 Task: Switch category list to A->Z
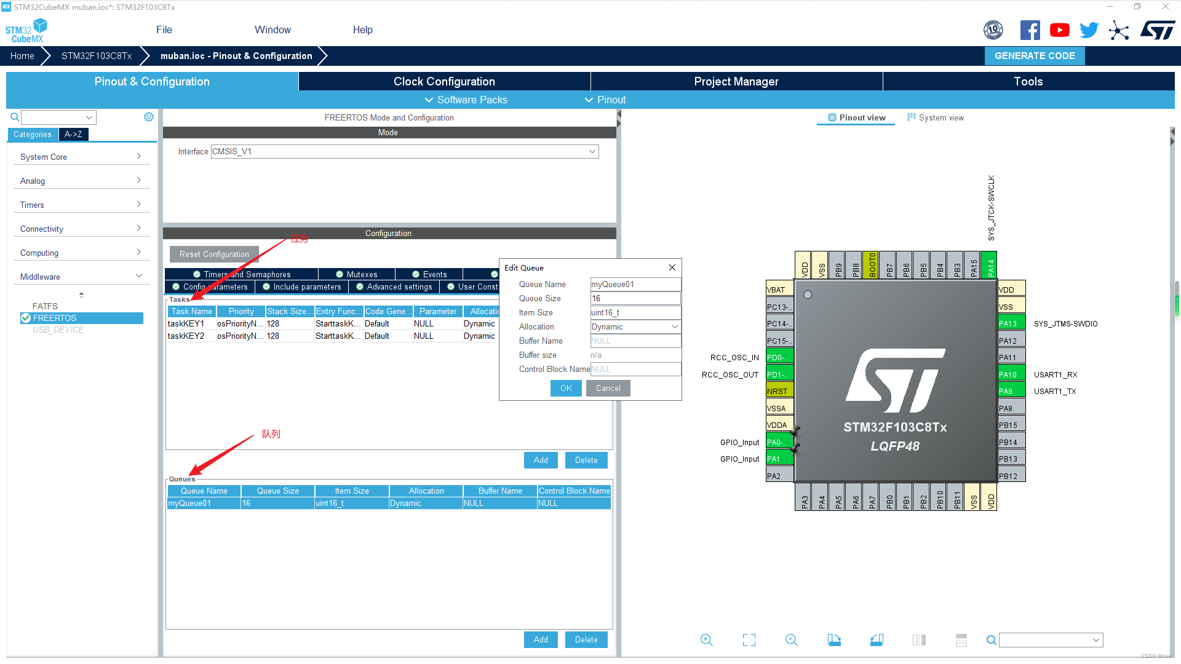[x=73, y=134]
